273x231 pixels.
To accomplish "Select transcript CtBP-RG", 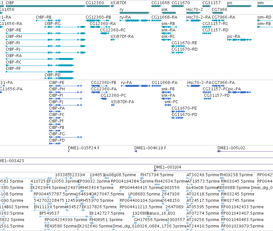I will pyautogui.click(x=65, y=27).
